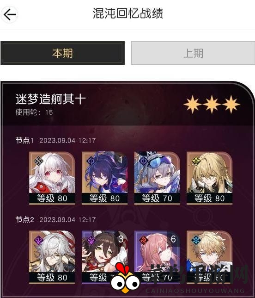Click the three-star rating for 迷梦造舸其十

[212, 104]
